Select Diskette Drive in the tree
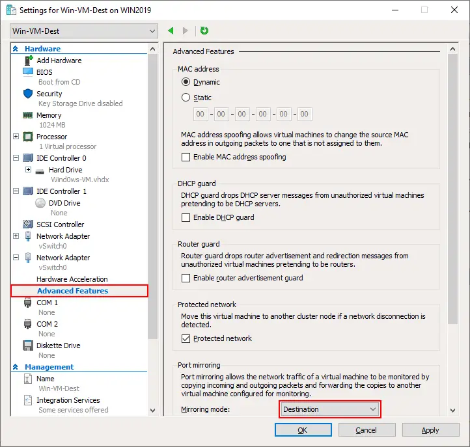Viewport: 470px width, 447px height. tap(59, 345)
